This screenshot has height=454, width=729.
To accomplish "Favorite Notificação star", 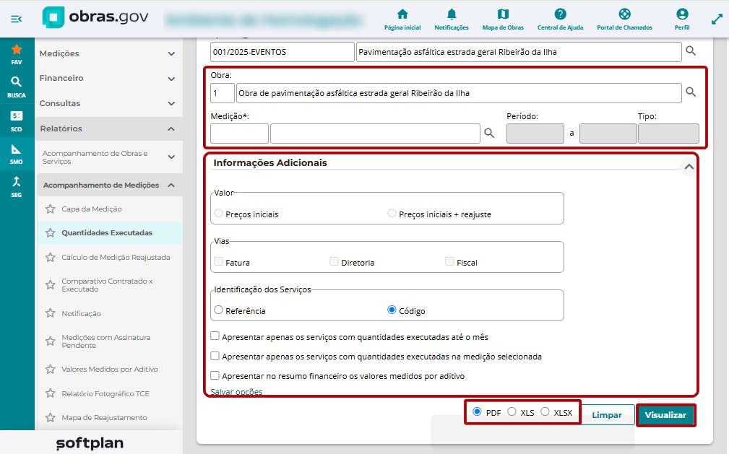I will [50, 313].
